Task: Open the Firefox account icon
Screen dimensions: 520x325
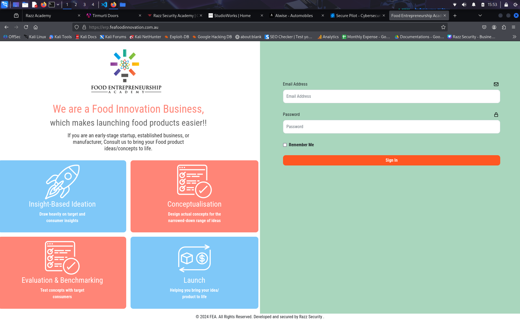Action: [494, 27]
